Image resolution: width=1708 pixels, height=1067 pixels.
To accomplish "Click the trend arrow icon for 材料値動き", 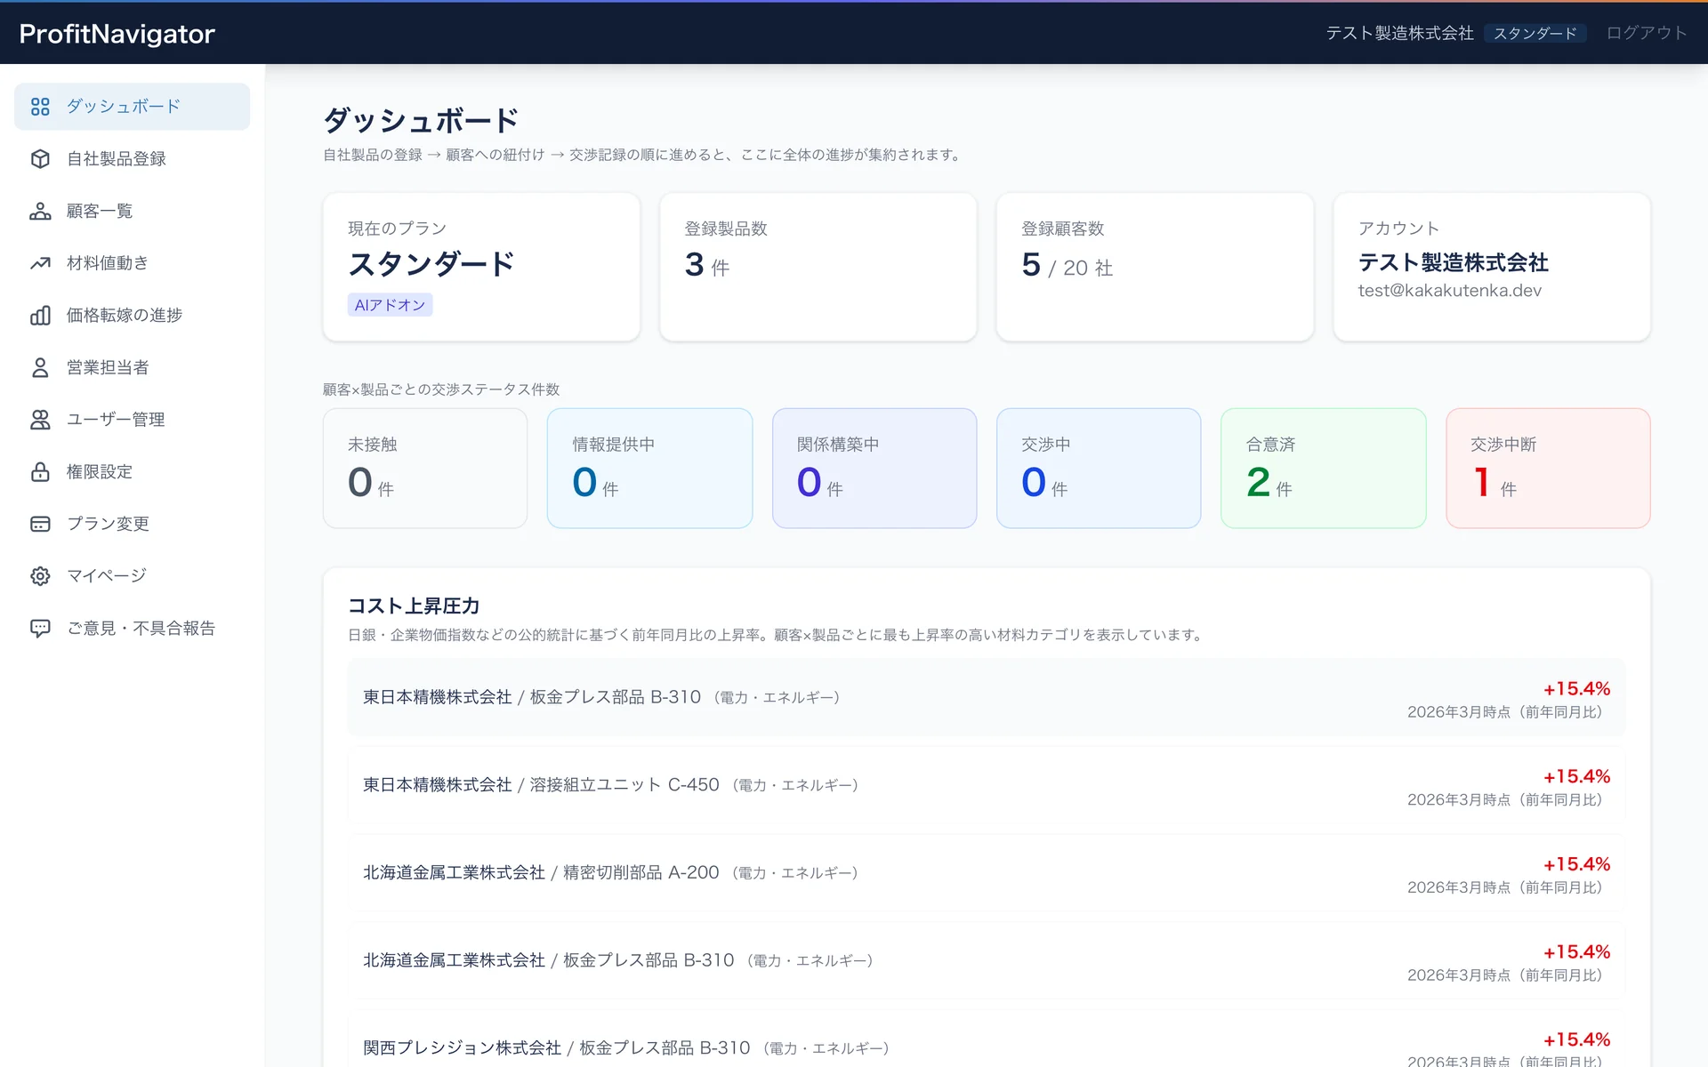I will point(40,263).
